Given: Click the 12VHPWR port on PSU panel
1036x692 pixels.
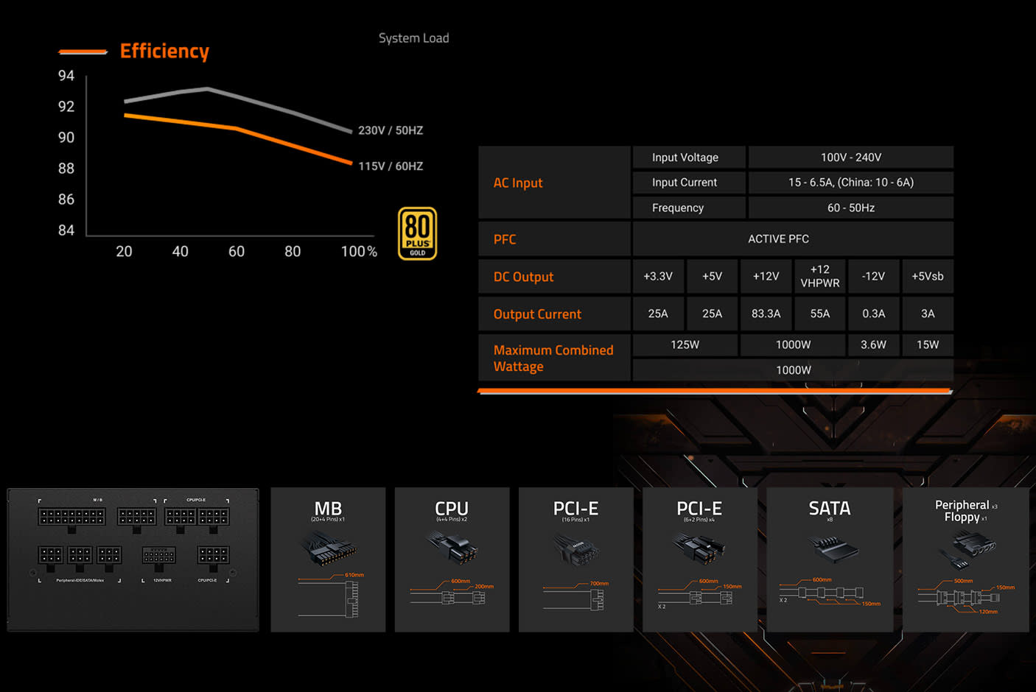Looking at the screenshot, I should click(x=158, y=556).
